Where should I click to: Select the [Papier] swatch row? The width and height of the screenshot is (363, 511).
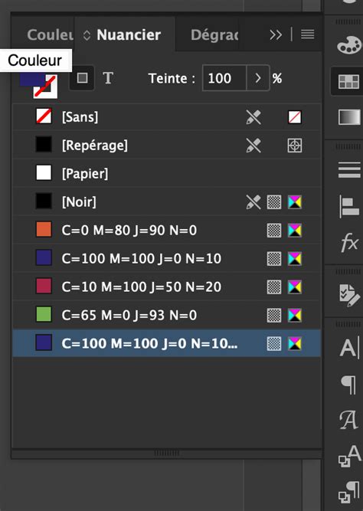click(x=166, y=173)
